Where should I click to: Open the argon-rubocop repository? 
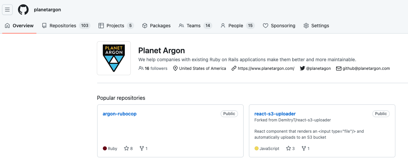pos(119,114)
